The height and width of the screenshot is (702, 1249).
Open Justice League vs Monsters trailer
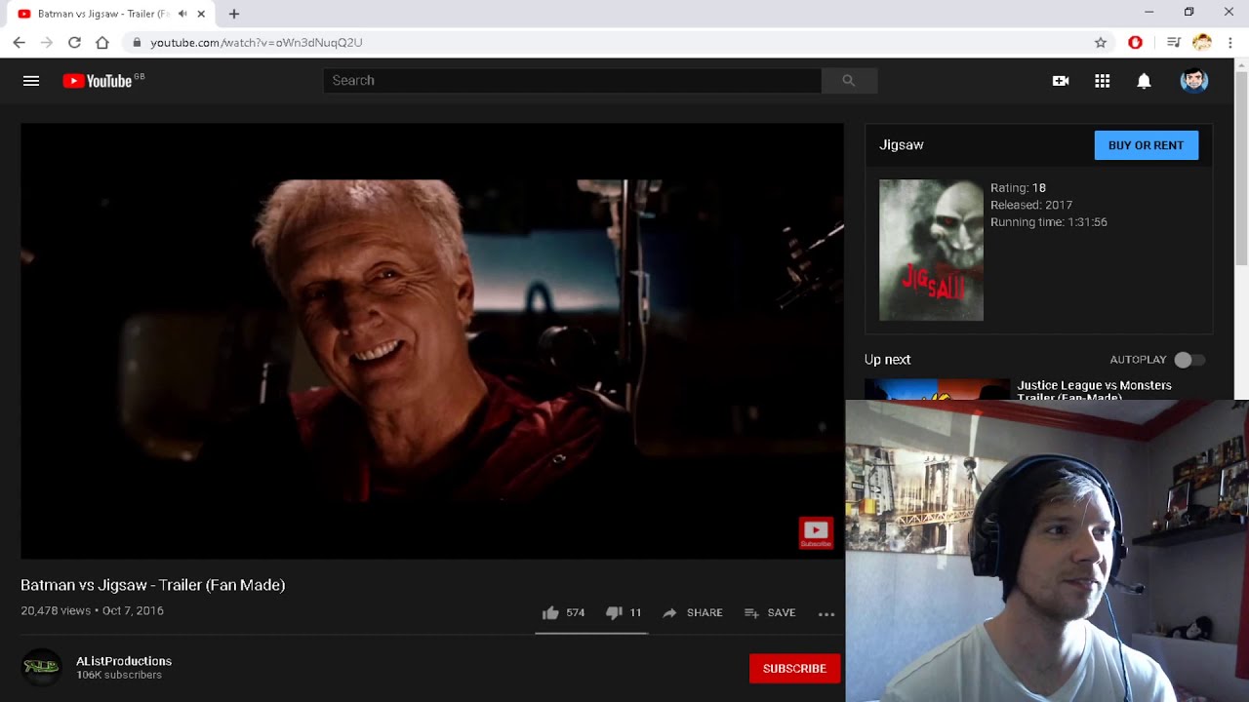1095,389
